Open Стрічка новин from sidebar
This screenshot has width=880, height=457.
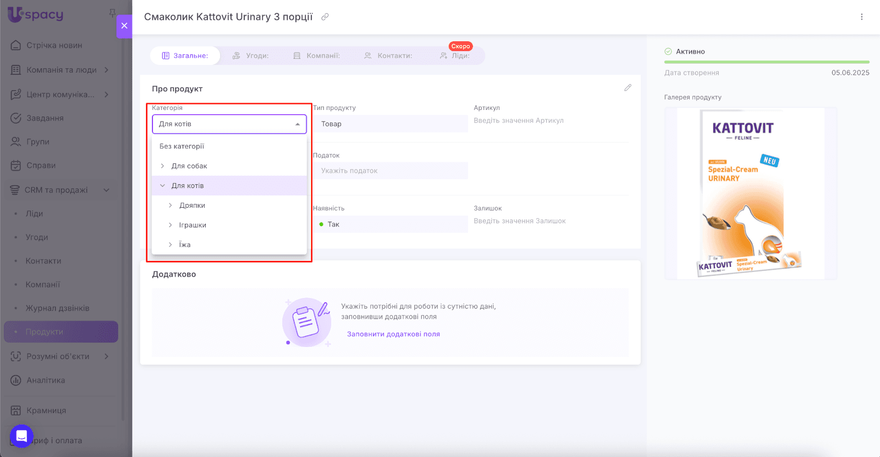pos(54,46)
